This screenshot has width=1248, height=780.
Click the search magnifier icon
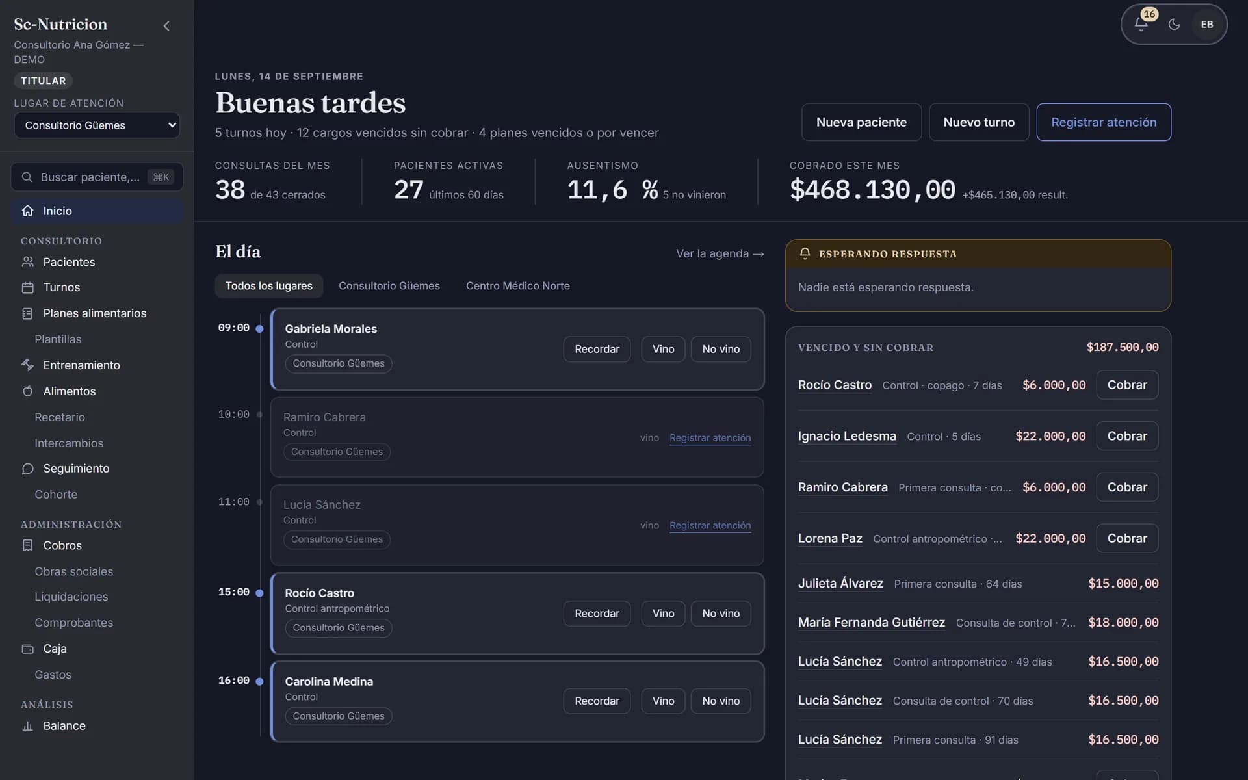[27, 177]
